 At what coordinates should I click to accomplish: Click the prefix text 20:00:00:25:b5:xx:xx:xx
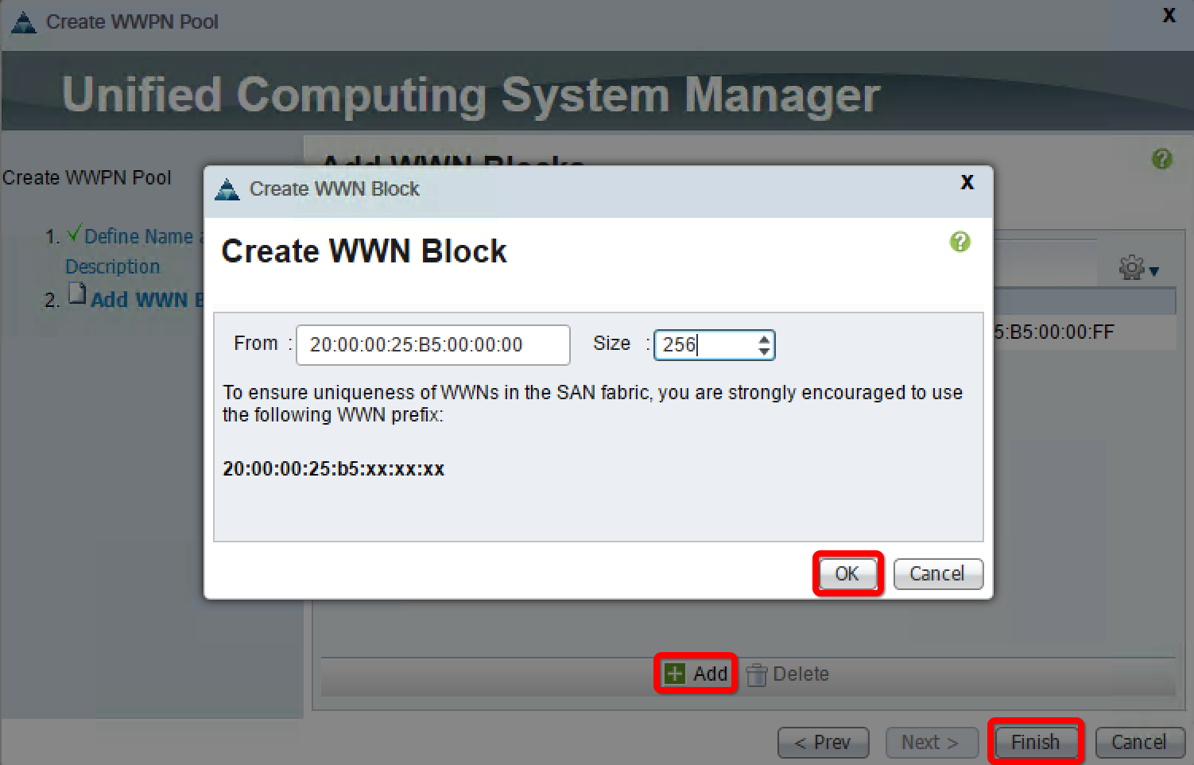click(x=333, y=468)
